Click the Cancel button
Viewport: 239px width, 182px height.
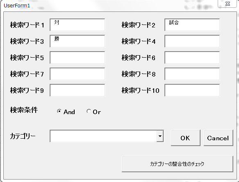click(218, 138)
